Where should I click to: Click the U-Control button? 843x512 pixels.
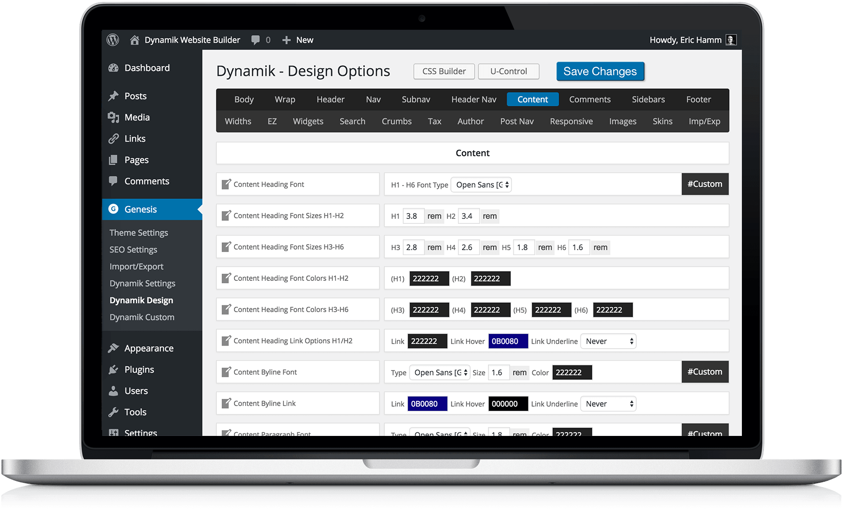[508, 71]
